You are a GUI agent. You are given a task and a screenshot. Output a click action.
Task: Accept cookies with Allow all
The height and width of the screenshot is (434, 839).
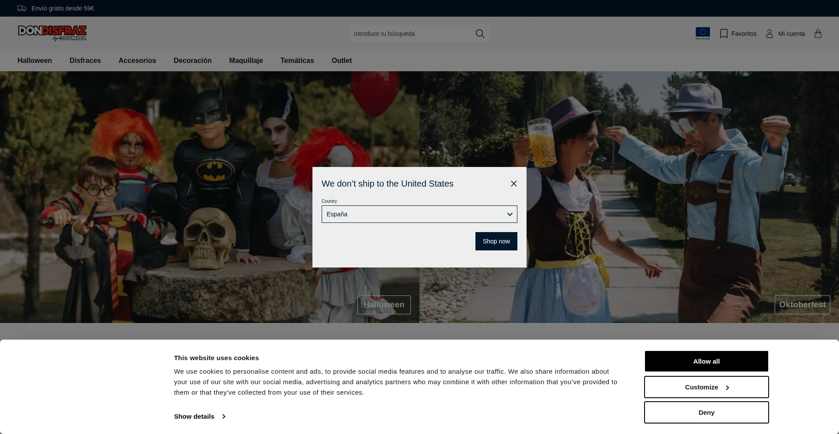pyautogui.click(x=706, y=361)
